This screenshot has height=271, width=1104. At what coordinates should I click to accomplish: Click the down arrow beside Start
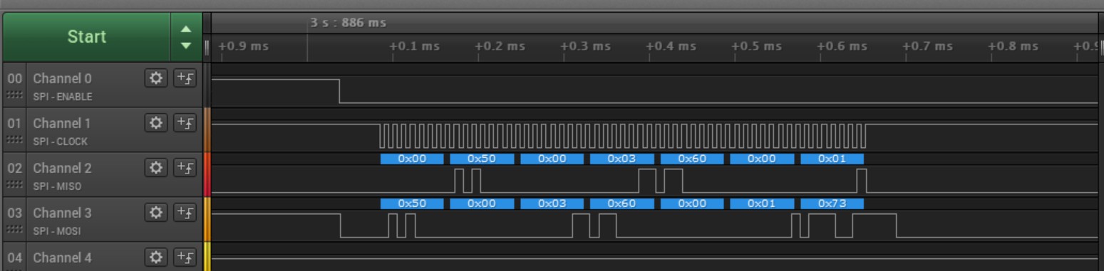[x=186, y=46]
